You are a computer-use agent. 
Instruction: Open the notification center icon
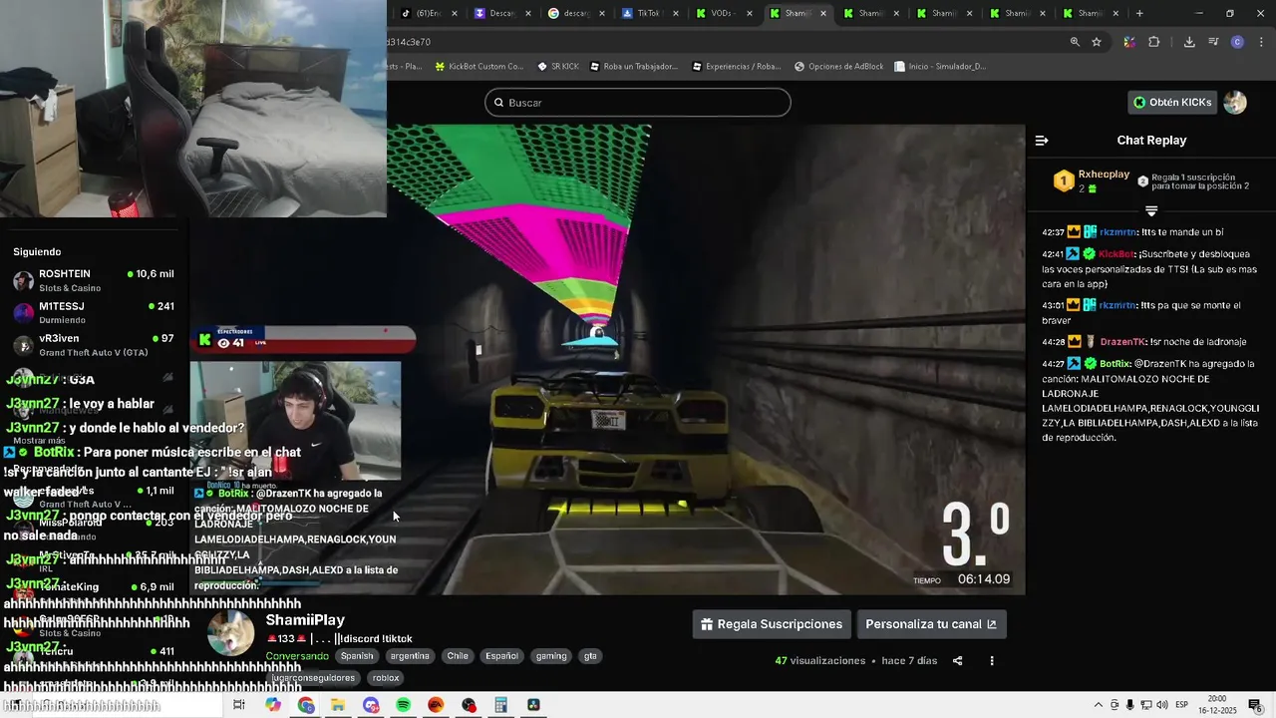pyautogui.click(x=1255, y=705)
